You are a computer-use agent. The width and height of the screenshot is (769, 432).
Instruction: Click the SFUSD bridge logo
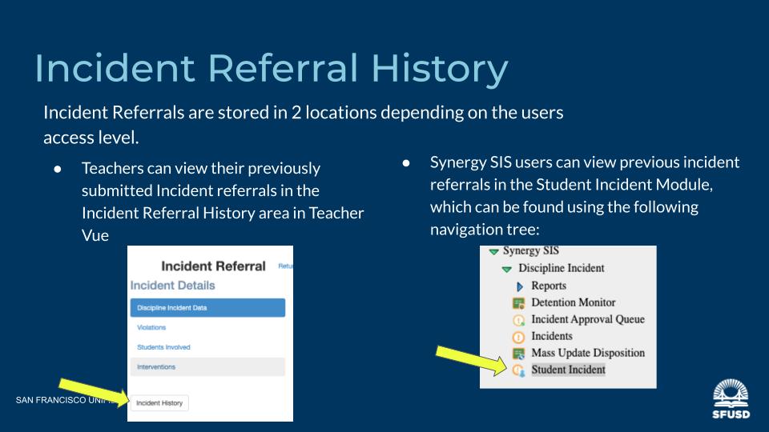732,399
